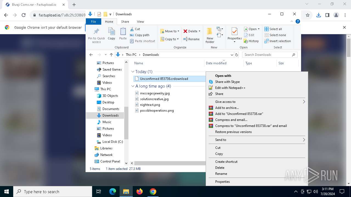Sort by the Date modified column
This screenshot has width=351, height=197.
[x=216, y=63]
